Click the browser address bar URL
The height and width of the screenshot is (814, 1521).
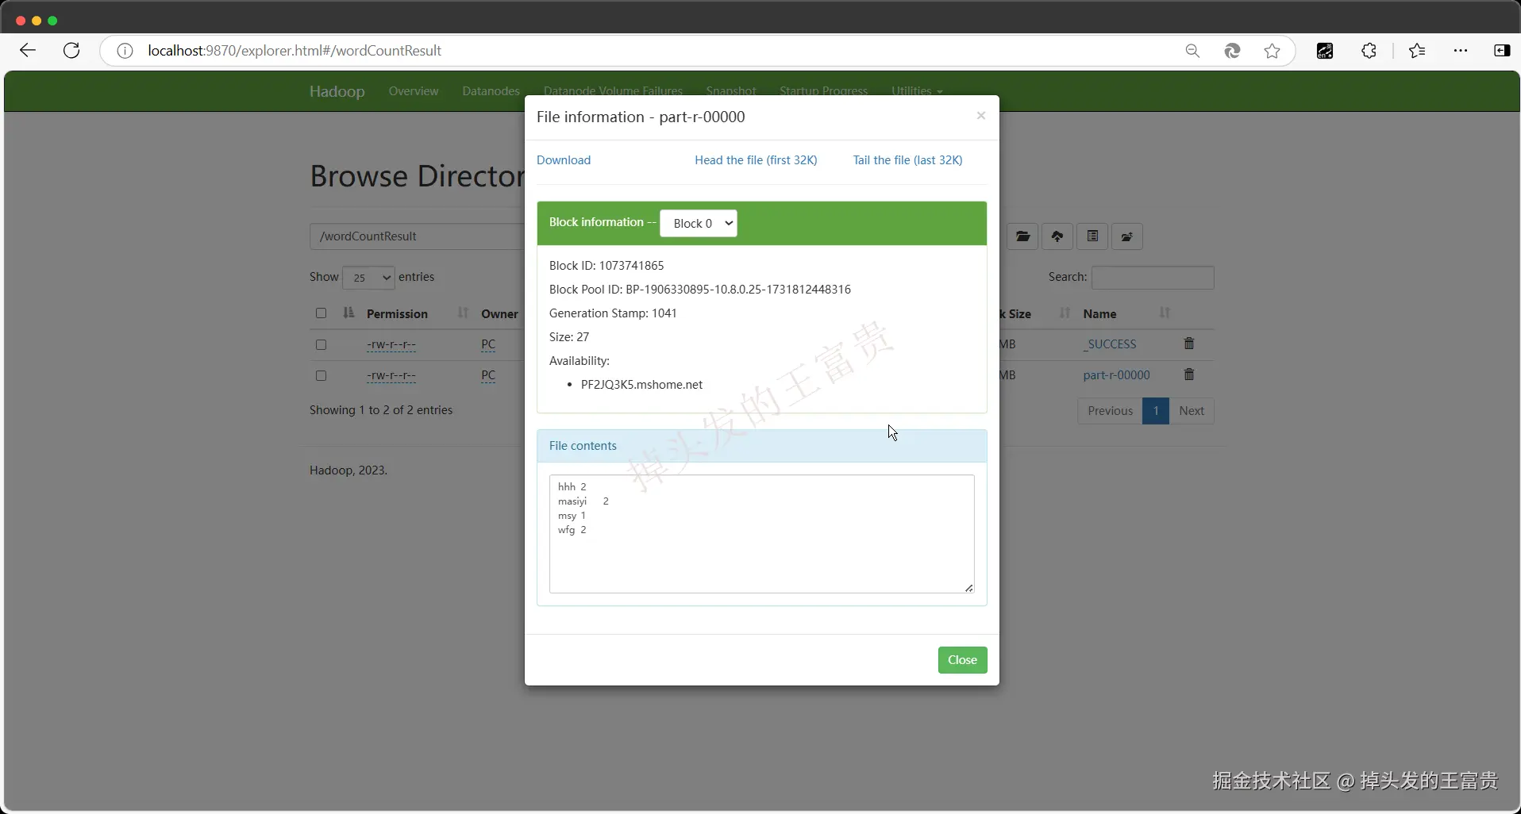pos(295,51)
